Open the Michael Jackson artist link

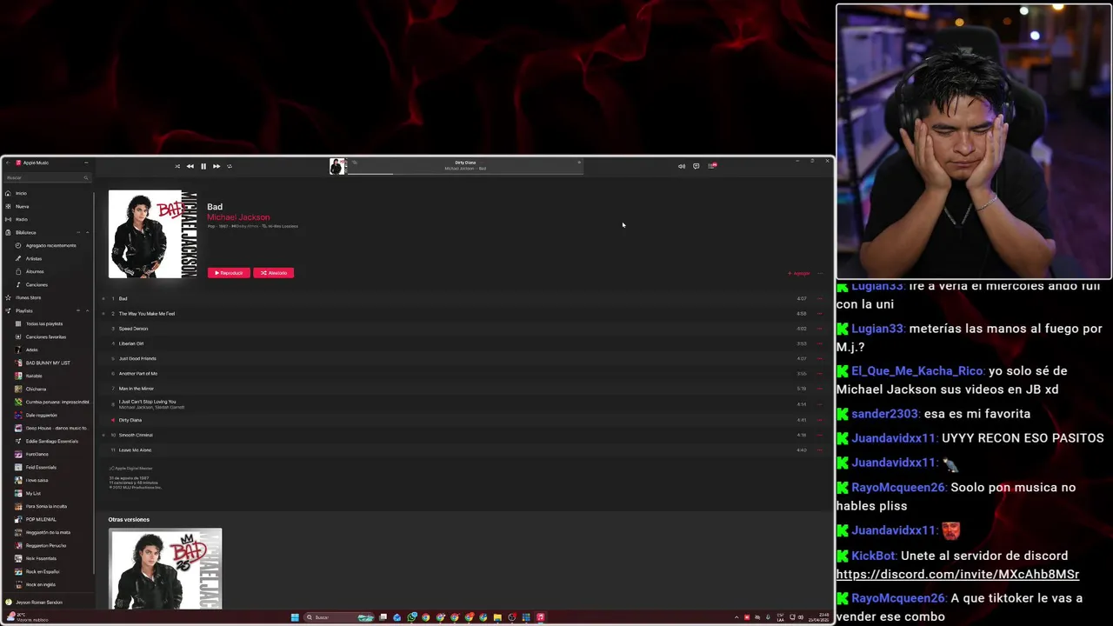pyautogui.click(x=238, y=217)
